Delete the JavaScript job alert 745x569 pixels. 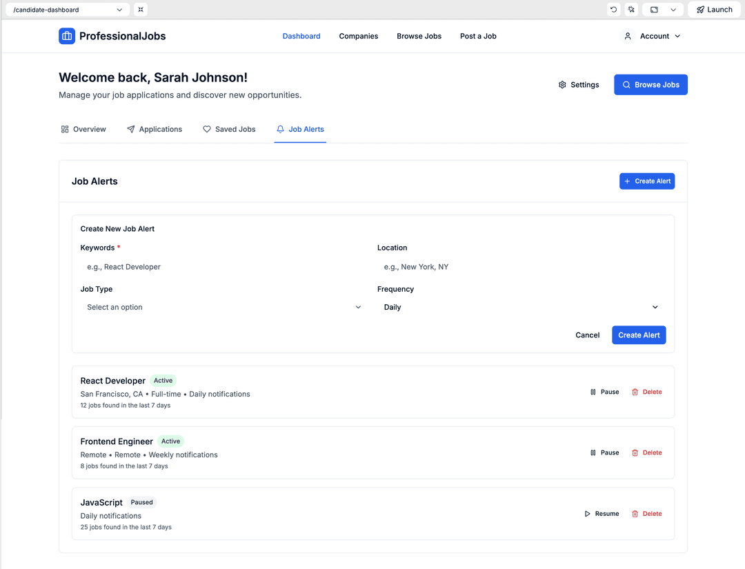646,514
